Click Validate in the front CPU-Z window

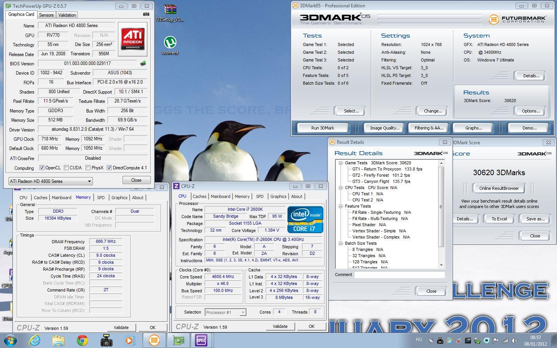point(280,326)
